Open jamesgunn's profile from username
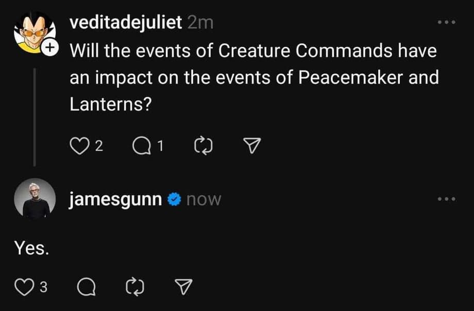 pos(116,199)
